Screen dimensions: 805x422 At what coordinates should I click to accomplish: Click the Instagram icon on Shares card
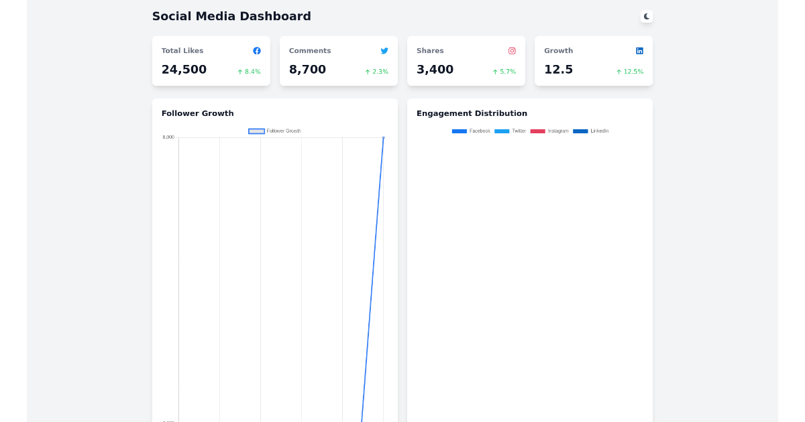coord(512,50)
